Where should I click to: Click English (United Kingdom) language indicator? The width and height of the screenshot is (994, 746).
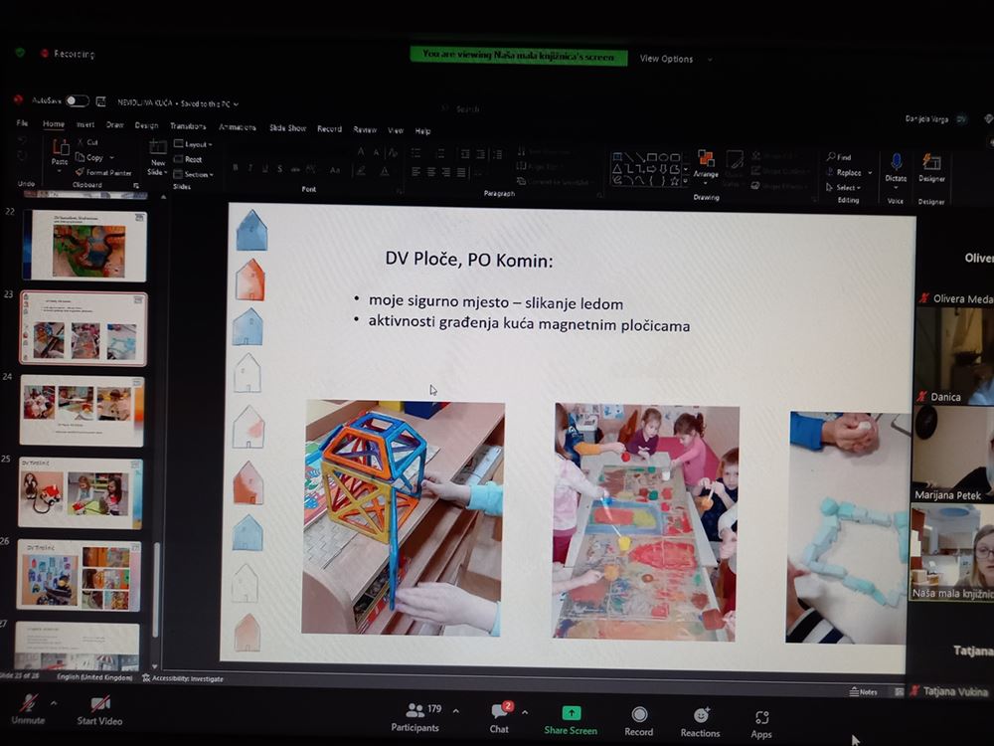[x=94, y=677]
